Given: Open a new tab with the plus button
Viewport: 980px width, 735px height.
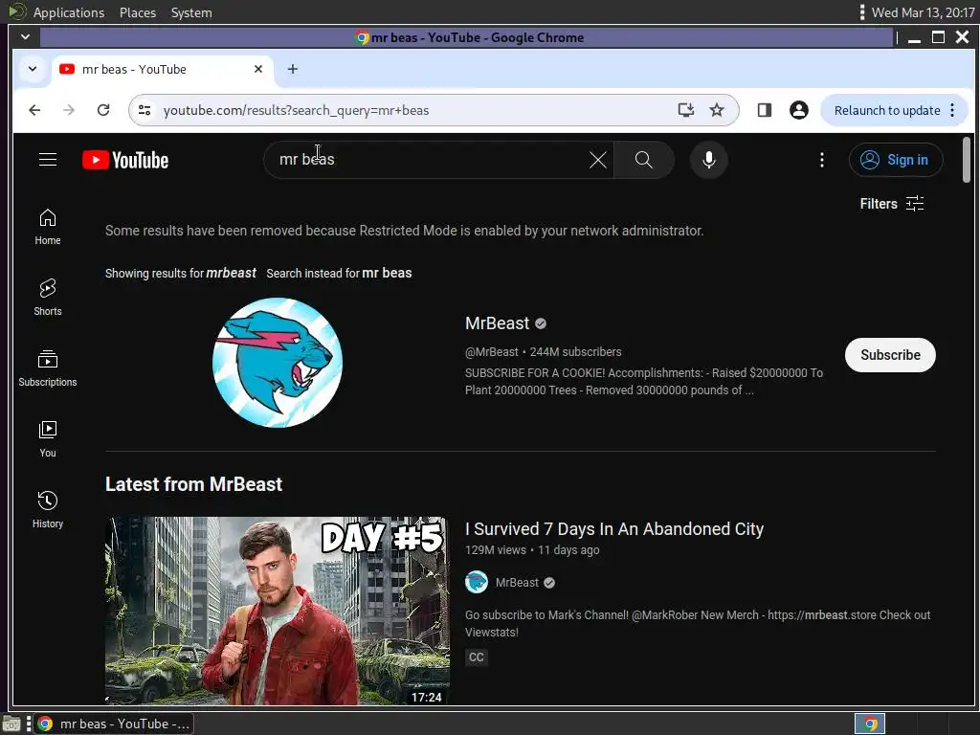Looking at the screenshot, I should point(293,69).
